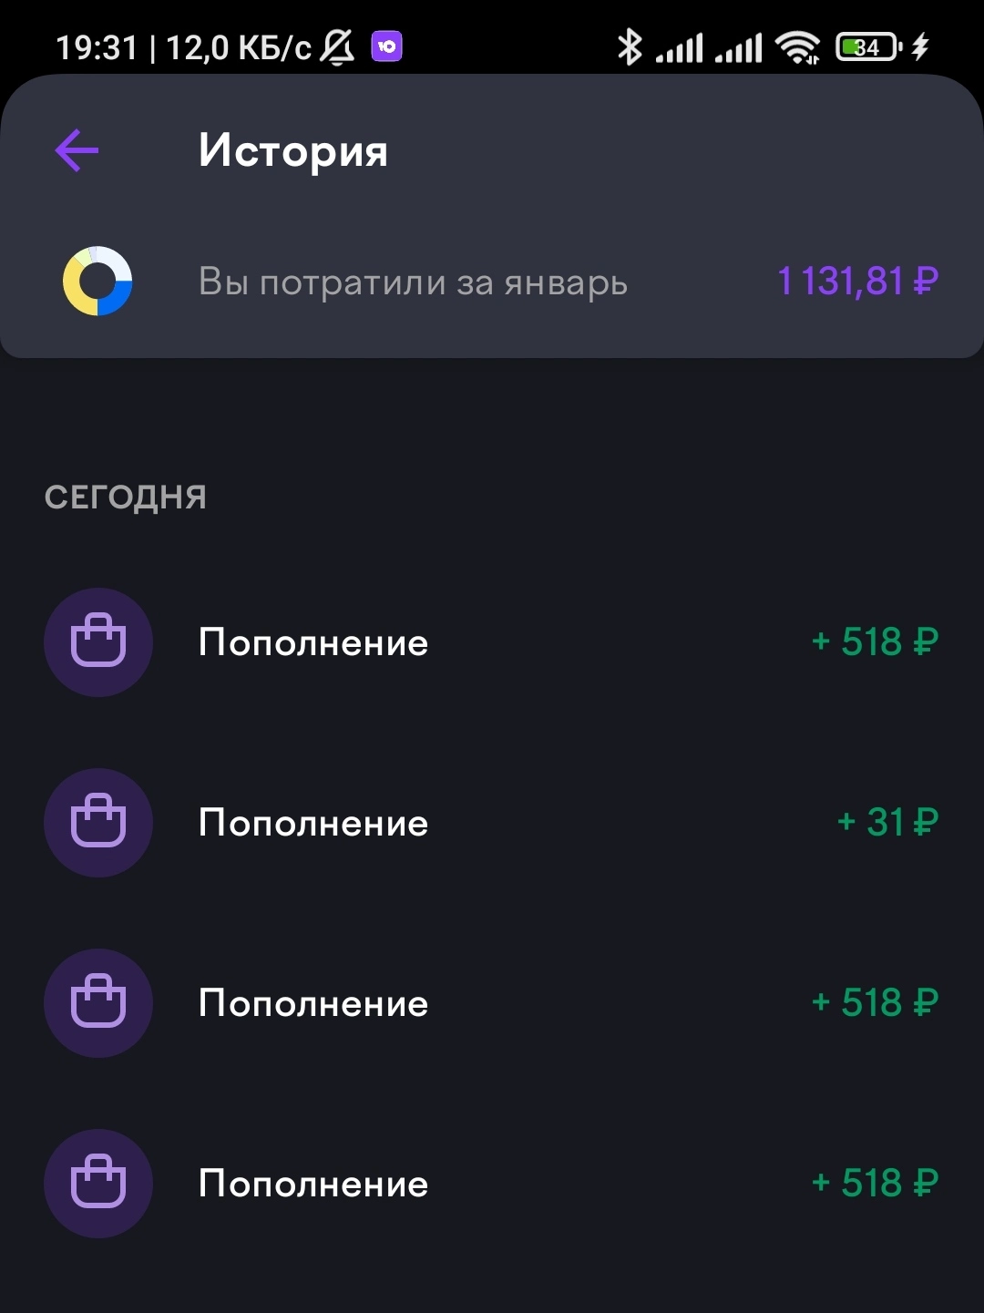Tap the purple back arrow

tap(77, 150)
